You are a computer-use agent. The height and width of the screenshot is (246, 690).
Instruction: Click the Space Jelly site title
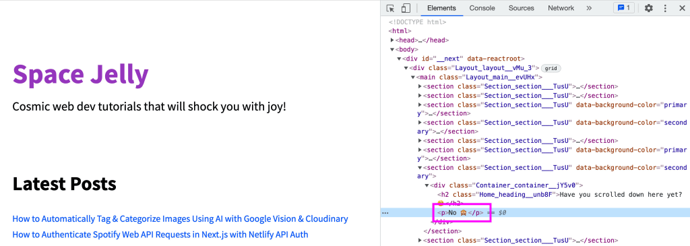tap(81, 74)
